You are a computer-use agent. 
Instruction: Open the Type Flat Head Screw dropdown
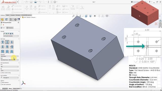pos(10,60)
